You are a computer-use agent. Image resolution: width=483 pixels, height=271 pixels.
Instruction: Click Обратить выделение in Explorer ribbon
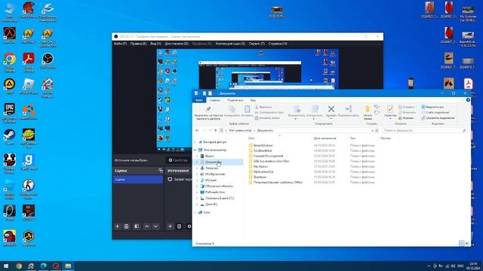pos(438,118)
